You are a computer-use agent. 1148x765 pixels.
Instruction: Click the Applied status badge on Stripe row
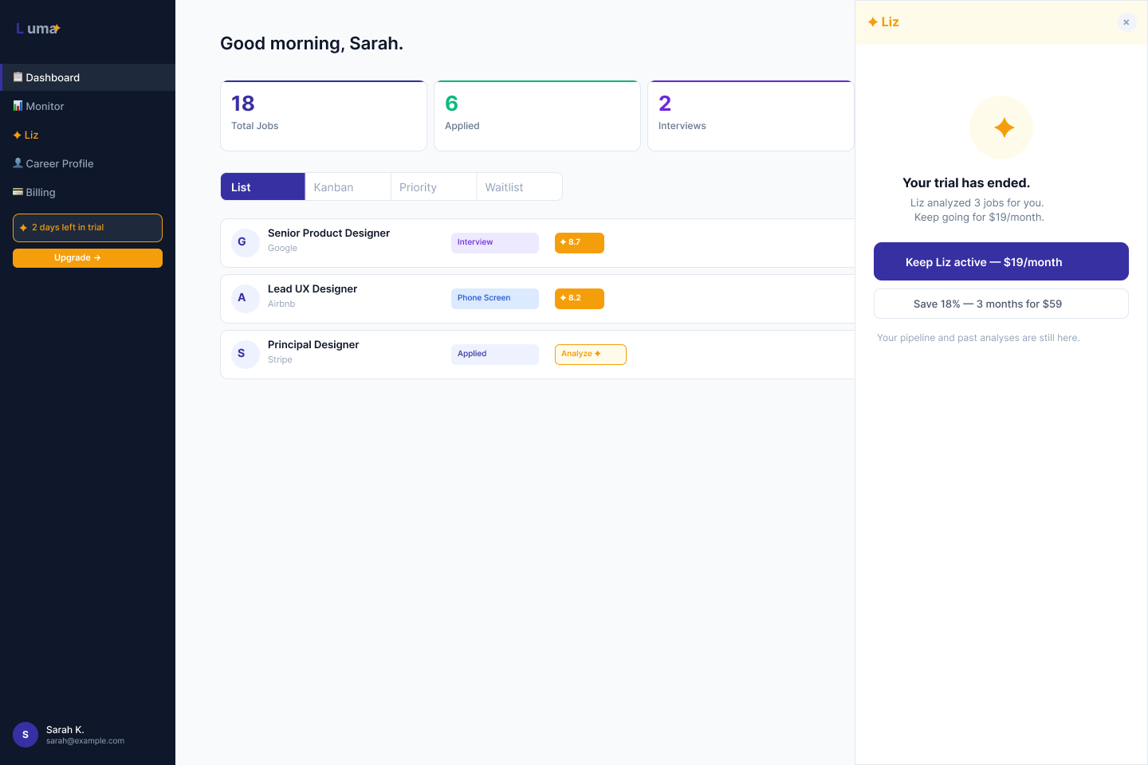click(x=495, y=355)
